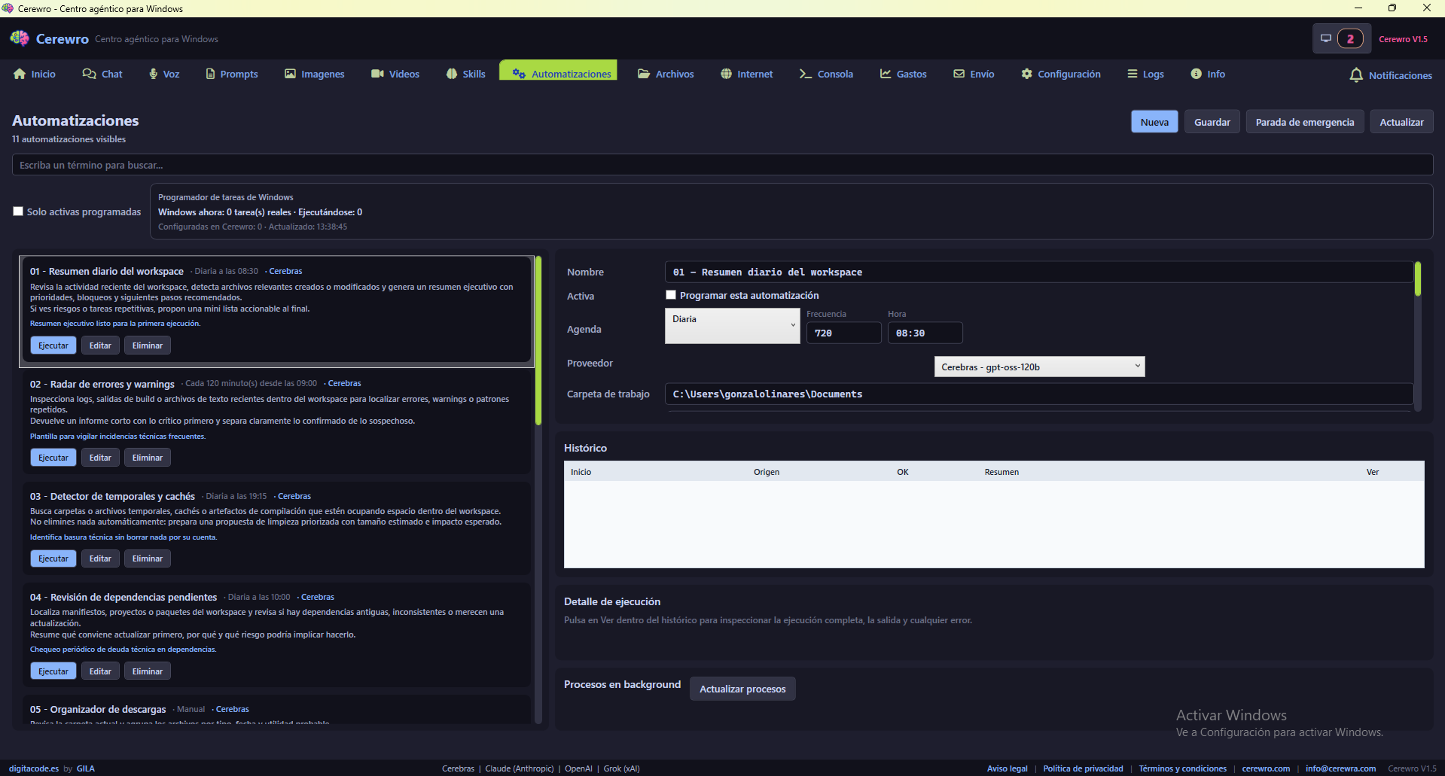This screenshot has width=1445, height=776.
Task: Open the Chat section
Action: pyautogui.click(x=102, y=74)
